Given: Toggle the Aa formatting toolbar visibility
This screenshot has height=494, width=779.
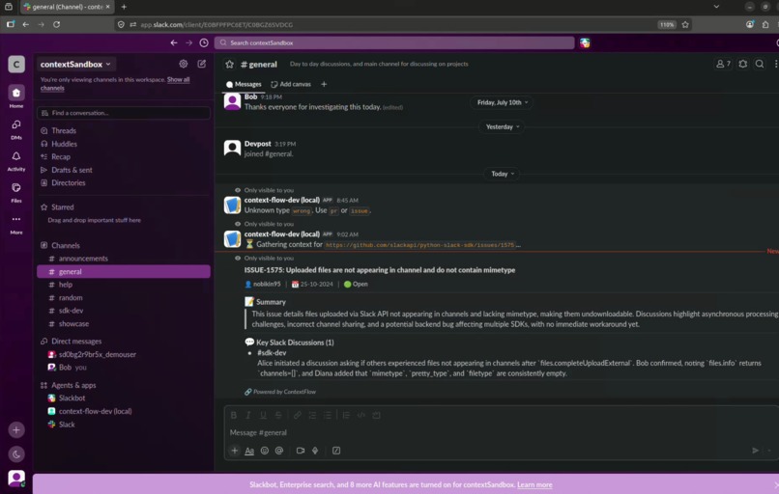Looking at the screenshot, I should coord(249,451).
